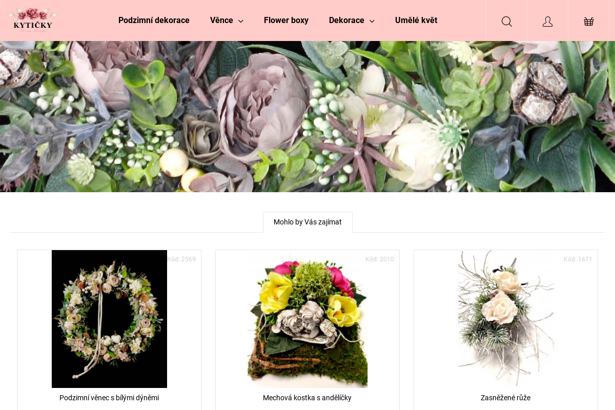
Task: Click the Věnce menu label
Action: tap(221, 20)
